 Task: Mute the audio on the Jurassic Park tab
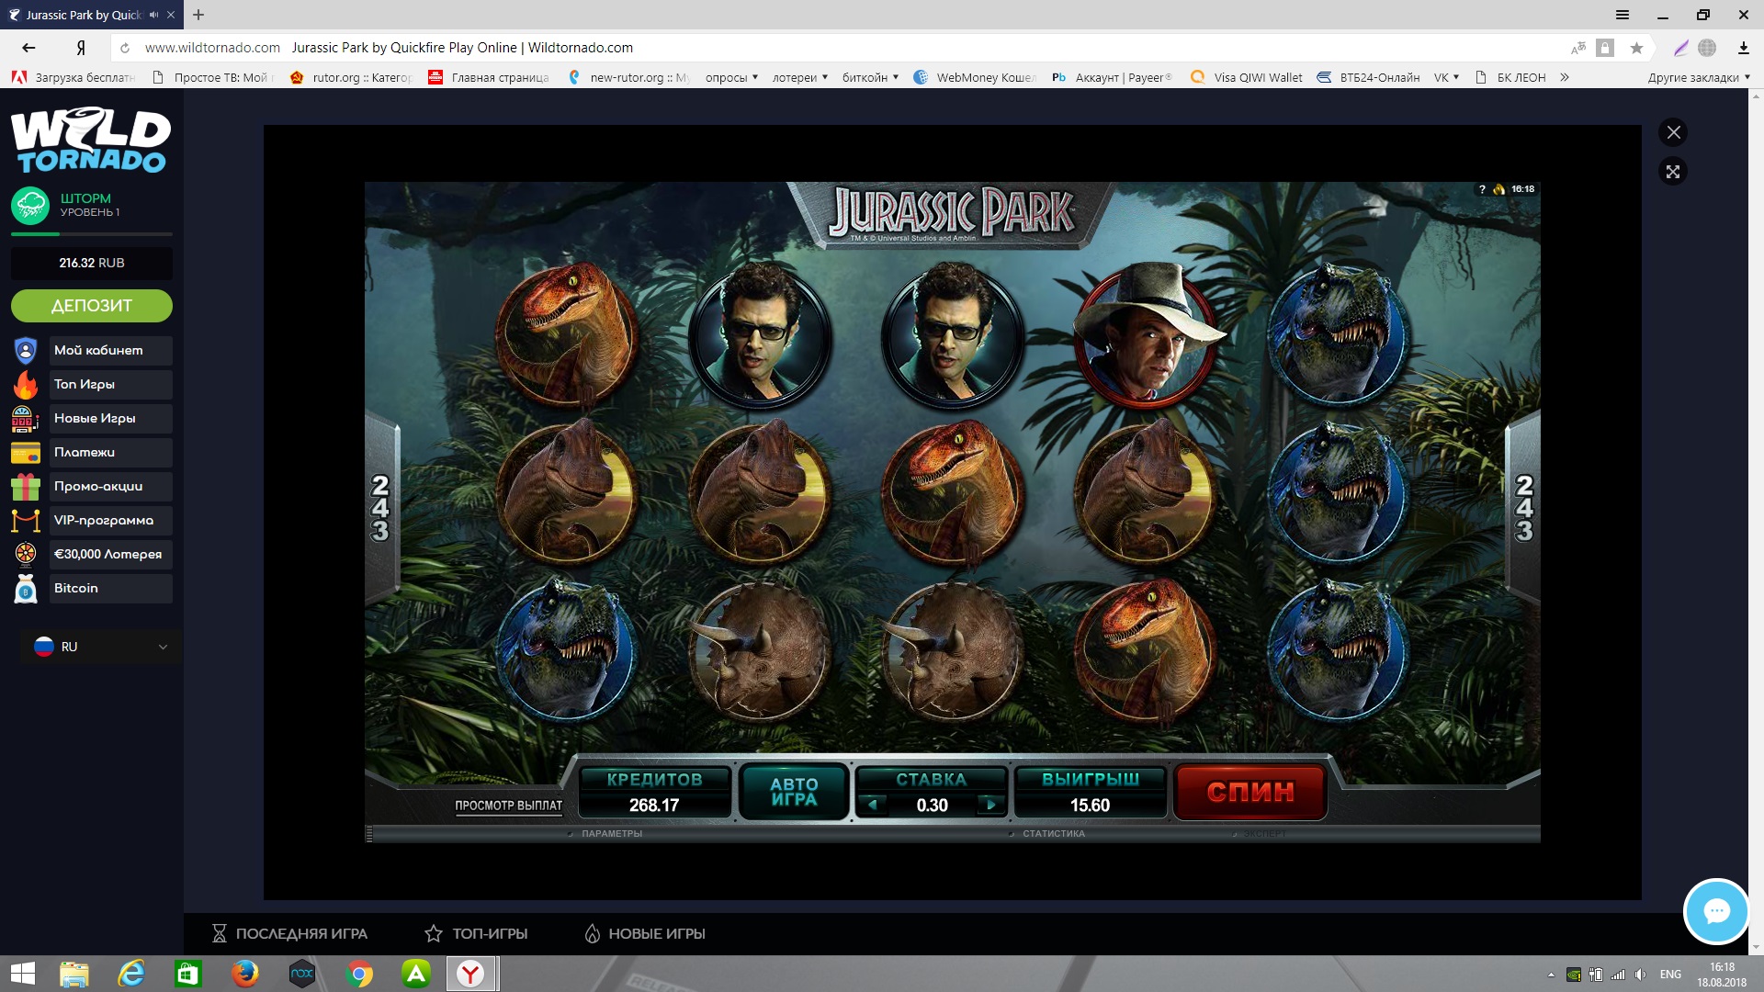pyautogui.click(x=153, y=15)
